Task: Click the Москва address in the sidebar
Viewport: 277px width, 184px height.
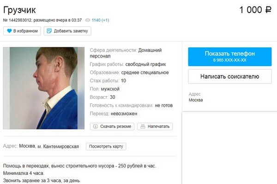Action: click(196, 100)
